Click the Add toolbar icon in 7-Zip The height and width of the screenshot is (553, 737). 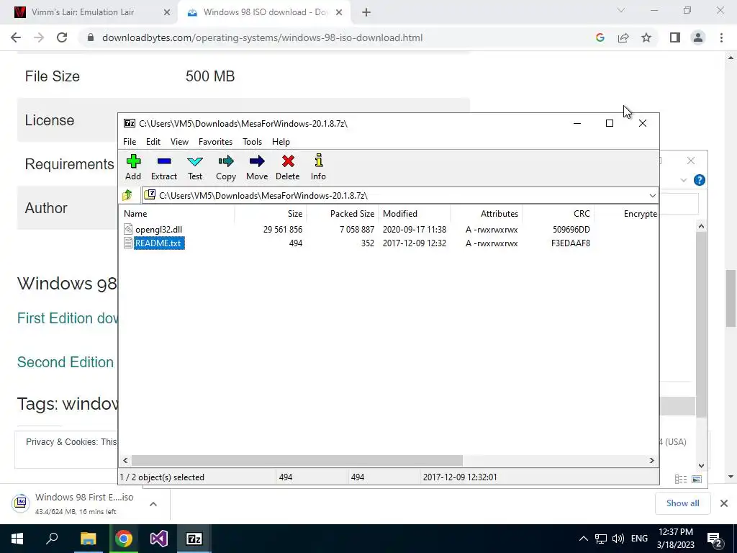click(x=133, y=161)
